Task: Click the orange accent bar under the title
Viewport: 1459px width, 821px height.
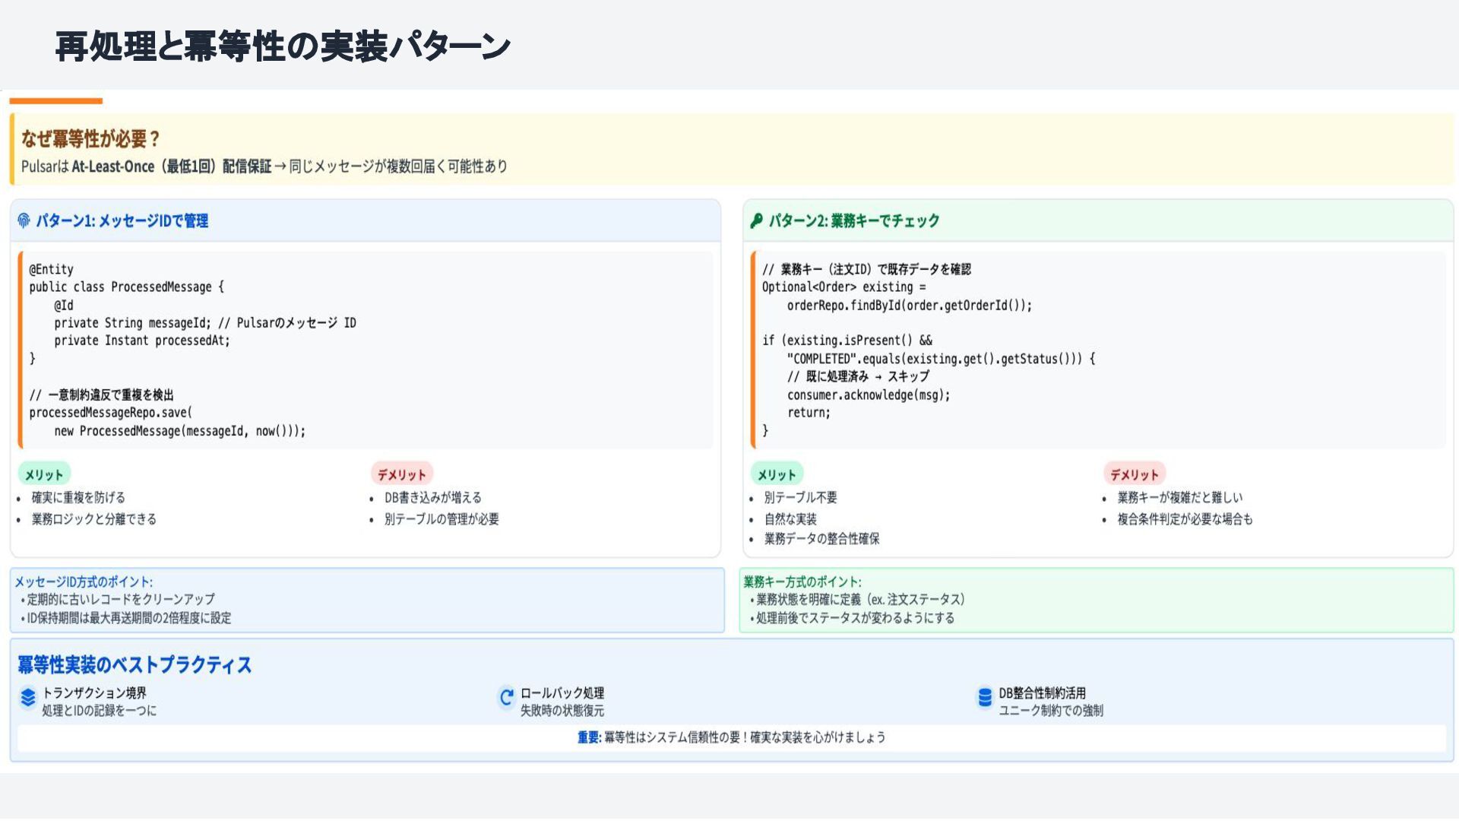Action: pos(55,100)
